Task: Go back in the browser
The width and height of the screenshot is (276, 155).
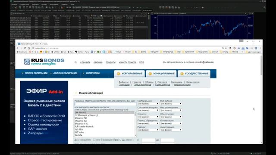Action: pyautogui.click(x=18, y=48)
